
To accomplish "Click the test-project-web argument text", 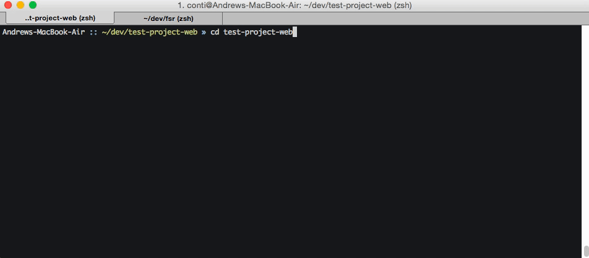I will (257, 32).
